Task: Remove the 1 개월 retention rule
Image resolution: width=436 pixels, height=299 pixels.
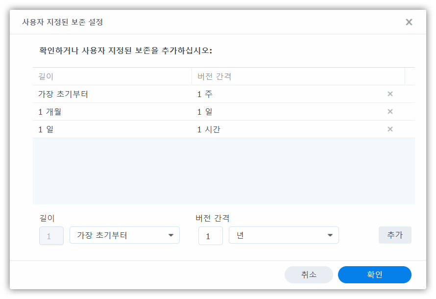Action: 390,112
